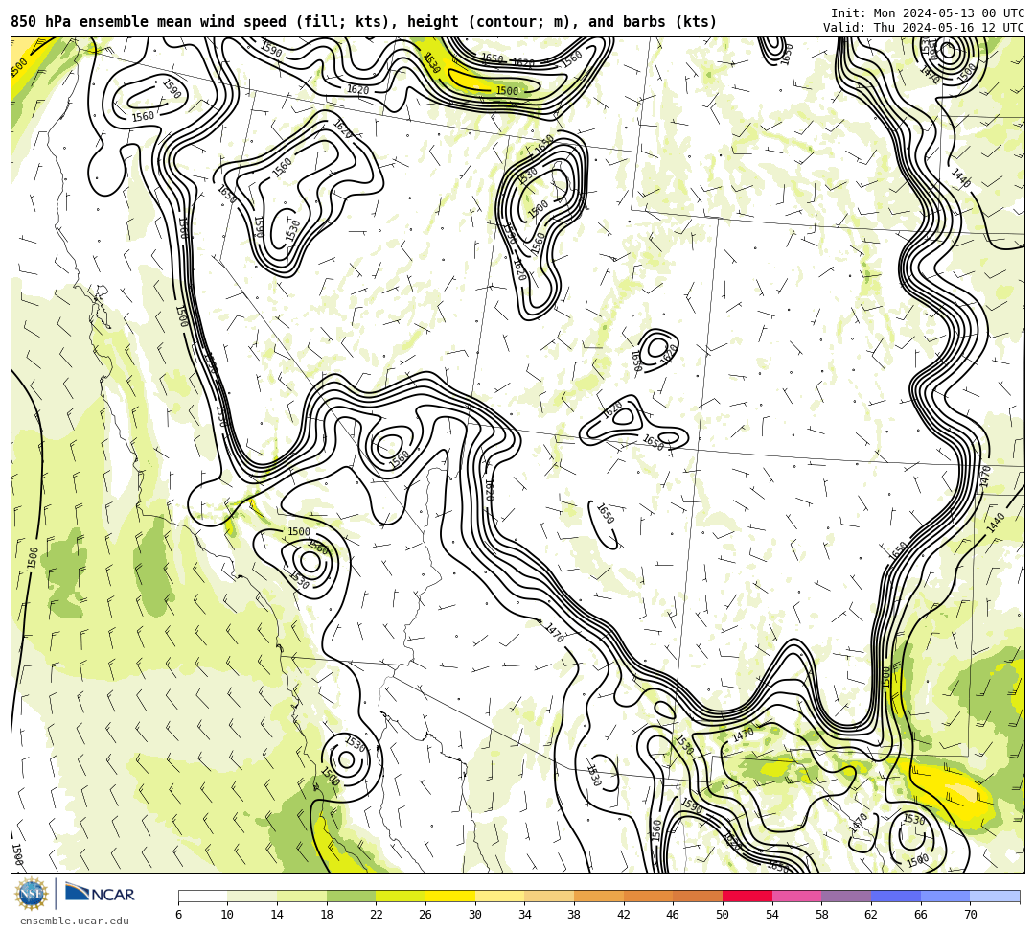Open the ensemble.ucar.edu website text

75,921
